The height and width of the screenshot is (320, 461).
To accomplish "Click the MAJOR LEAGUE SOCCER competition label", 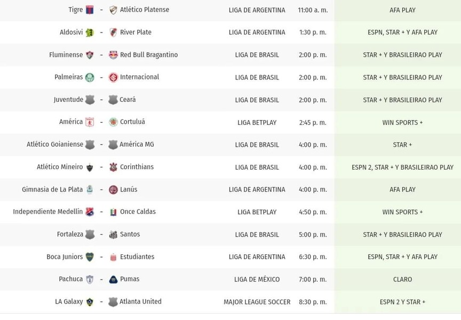I will 257,302.
